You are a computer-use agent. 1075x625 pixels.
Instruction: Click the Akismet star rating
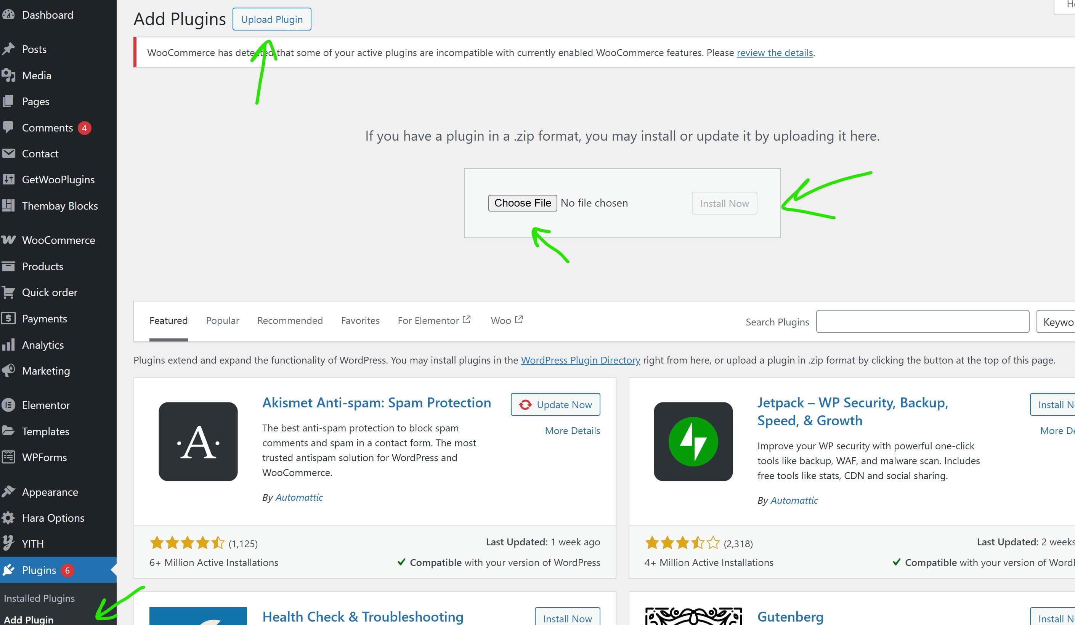187,543
